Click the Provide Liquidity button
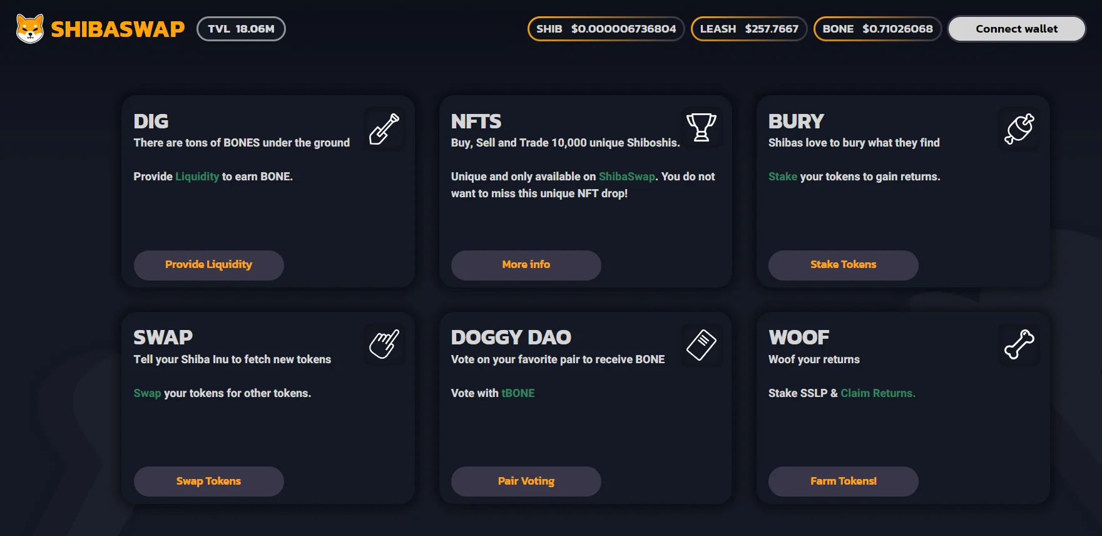The width and height of the screenshot is (1102, 536). click(208, 265)
